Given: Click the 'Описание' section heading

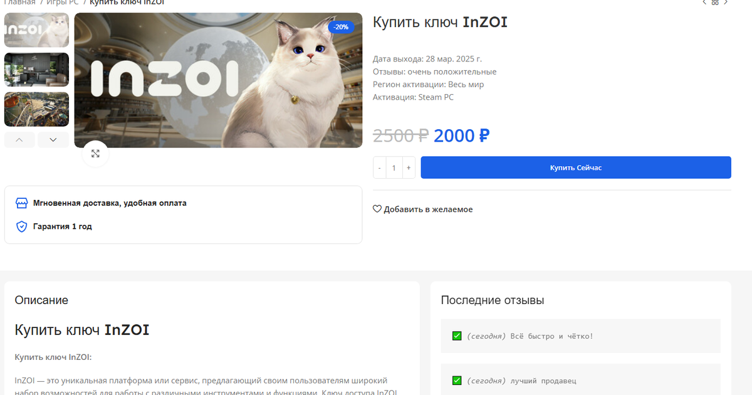Looking at the screenshot, I should coord(41,300).
